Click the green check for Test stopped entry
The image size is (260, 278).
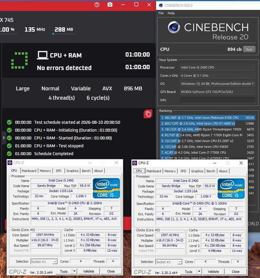point(9,146)
